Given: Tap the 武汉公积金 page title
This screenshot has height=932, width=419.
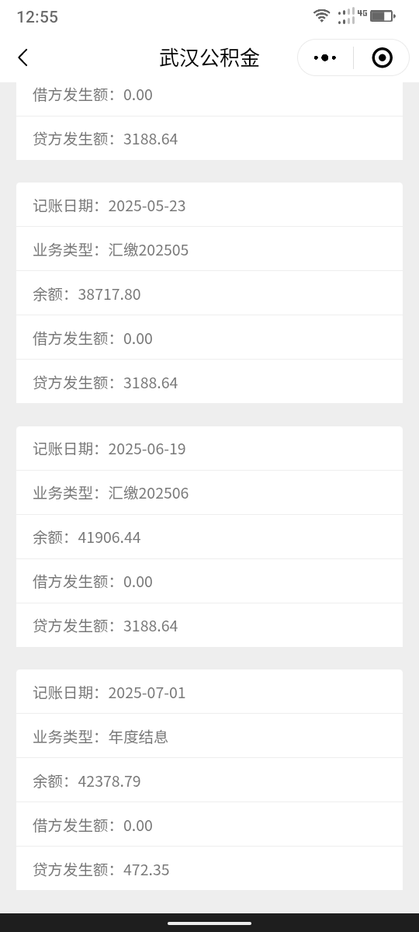Looking at the screenshot, I should click(209, 57).
